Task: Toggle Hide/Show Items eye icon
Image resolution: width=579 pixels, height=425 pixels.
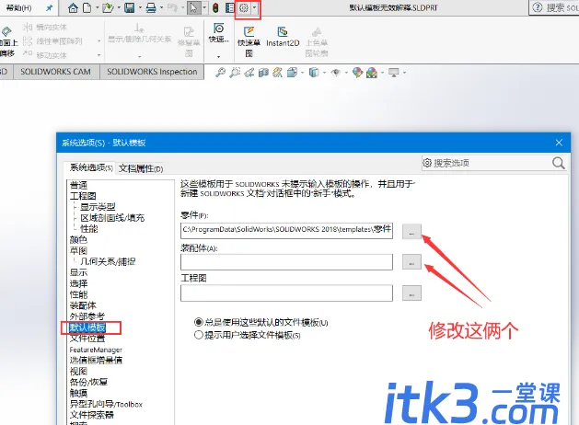Action: (336, 73)
